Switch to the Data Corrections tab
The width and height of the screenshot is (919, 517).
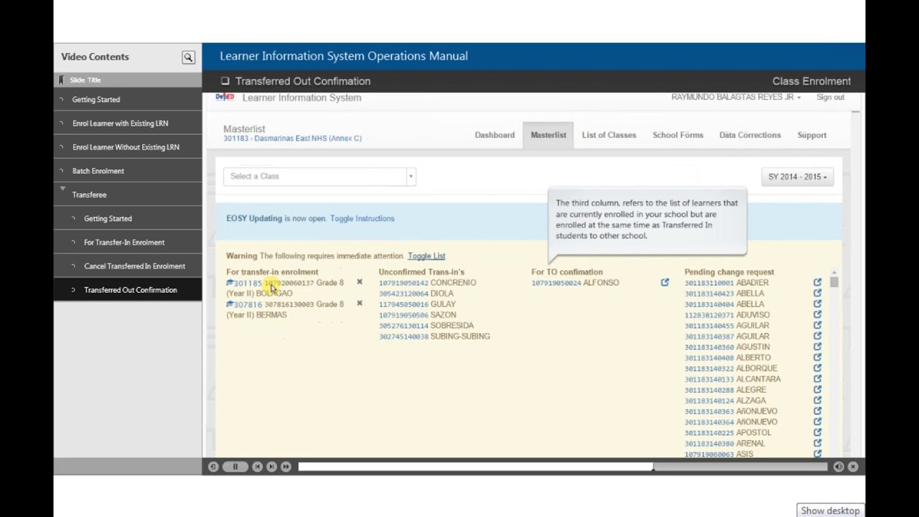click(750, 135)
